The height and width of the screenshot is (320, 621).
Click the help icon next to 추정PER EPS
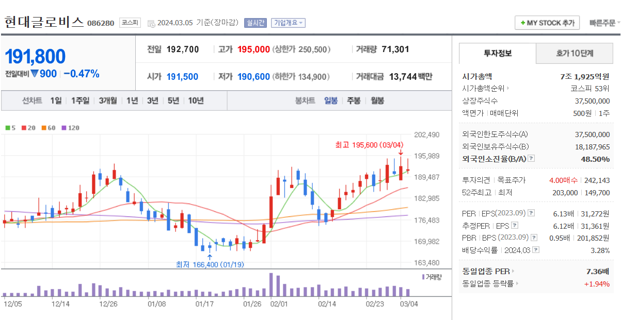[514, 226]
